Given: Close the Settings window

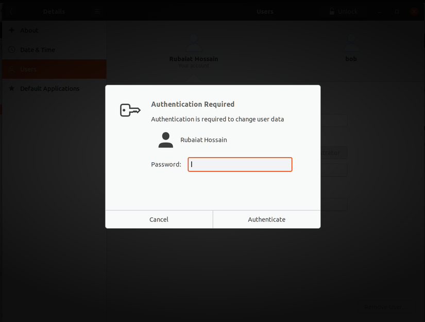Looking at the screenshot, I should click(x=414, y=12).
